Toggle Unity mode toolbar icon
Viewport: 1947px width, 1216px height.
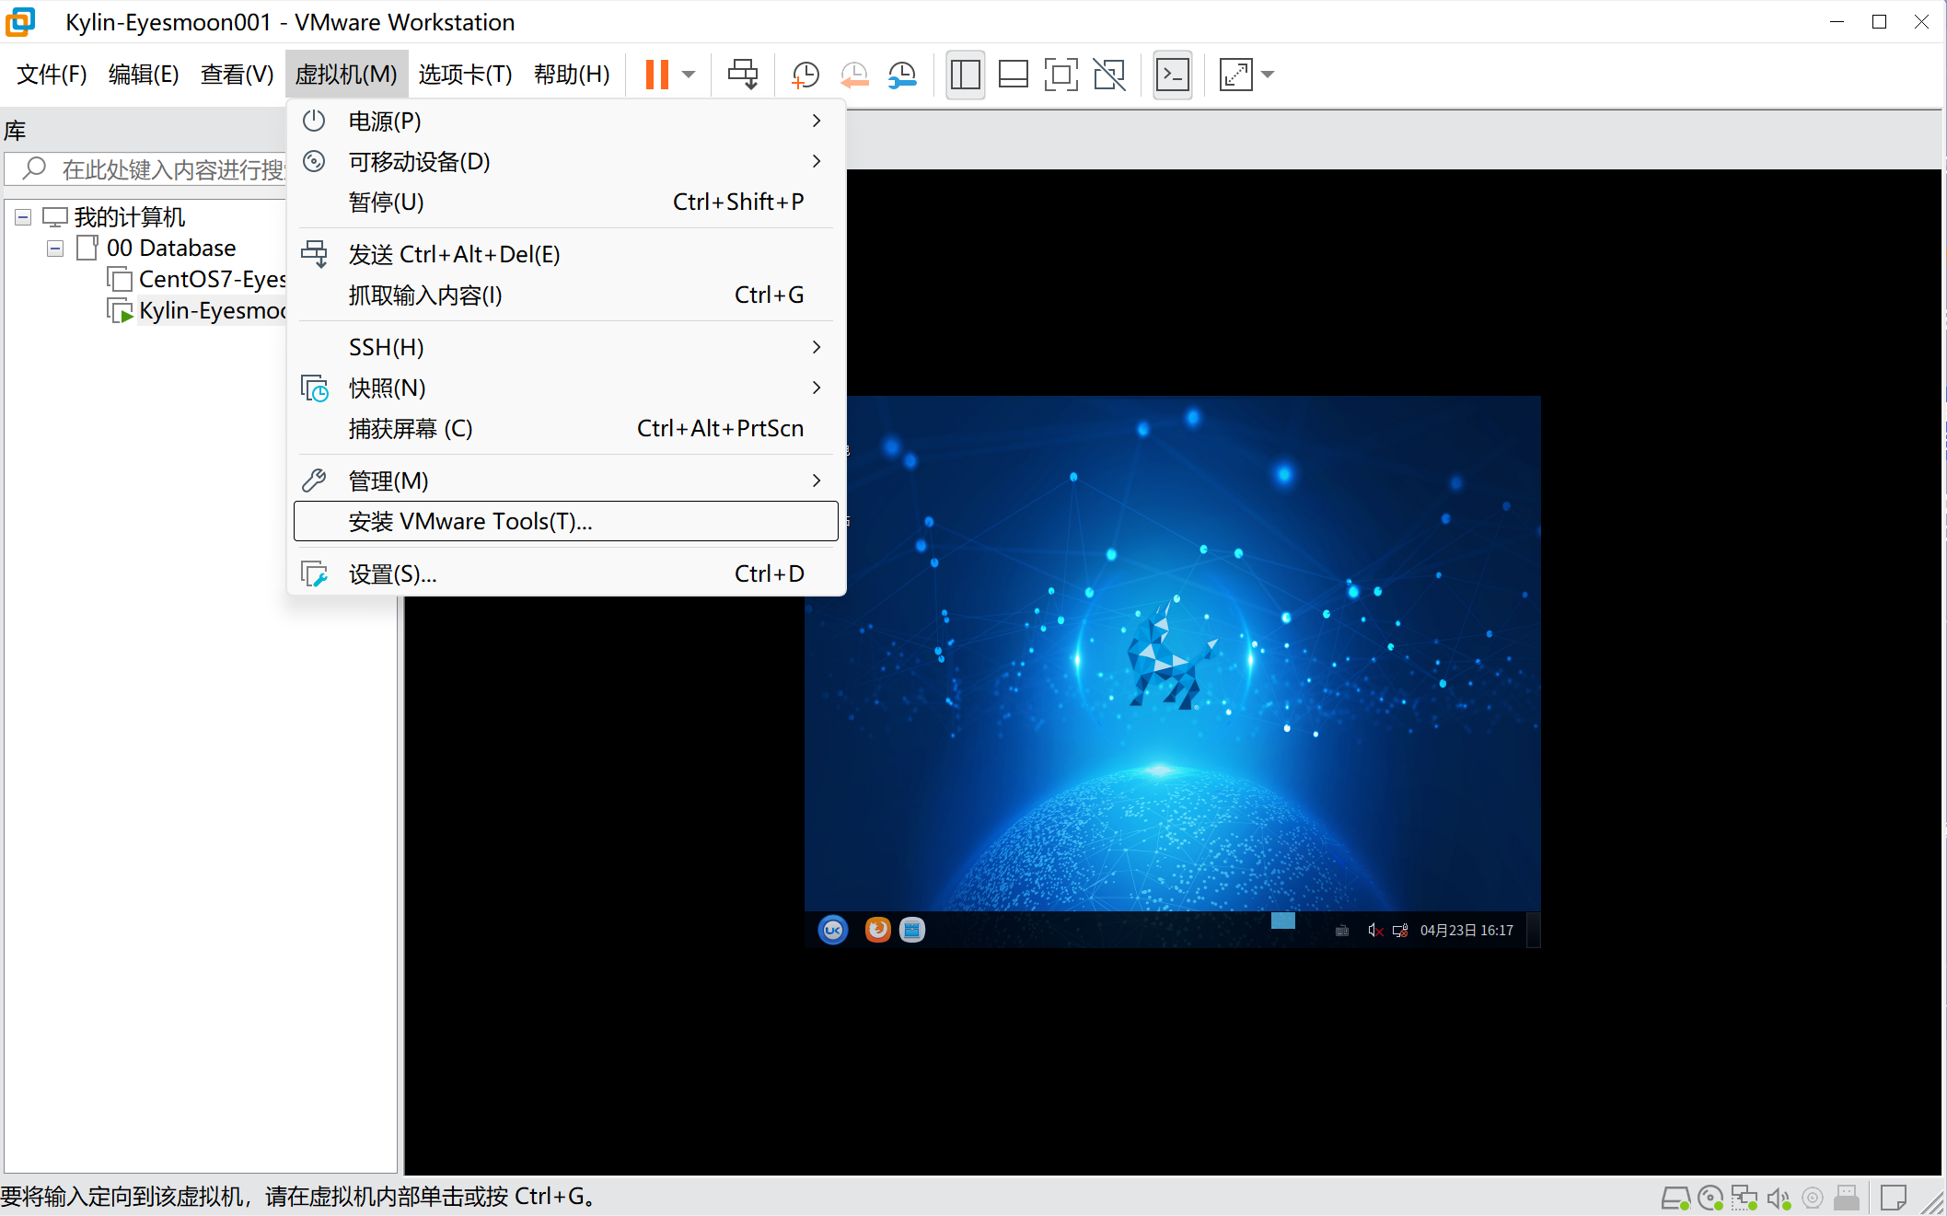1109,75
